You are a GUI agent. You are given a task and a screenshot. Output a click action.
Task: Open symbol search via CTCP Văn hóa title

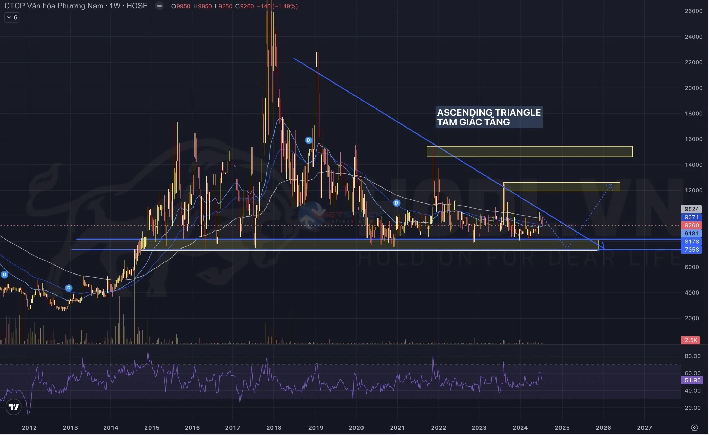(54, 6)
